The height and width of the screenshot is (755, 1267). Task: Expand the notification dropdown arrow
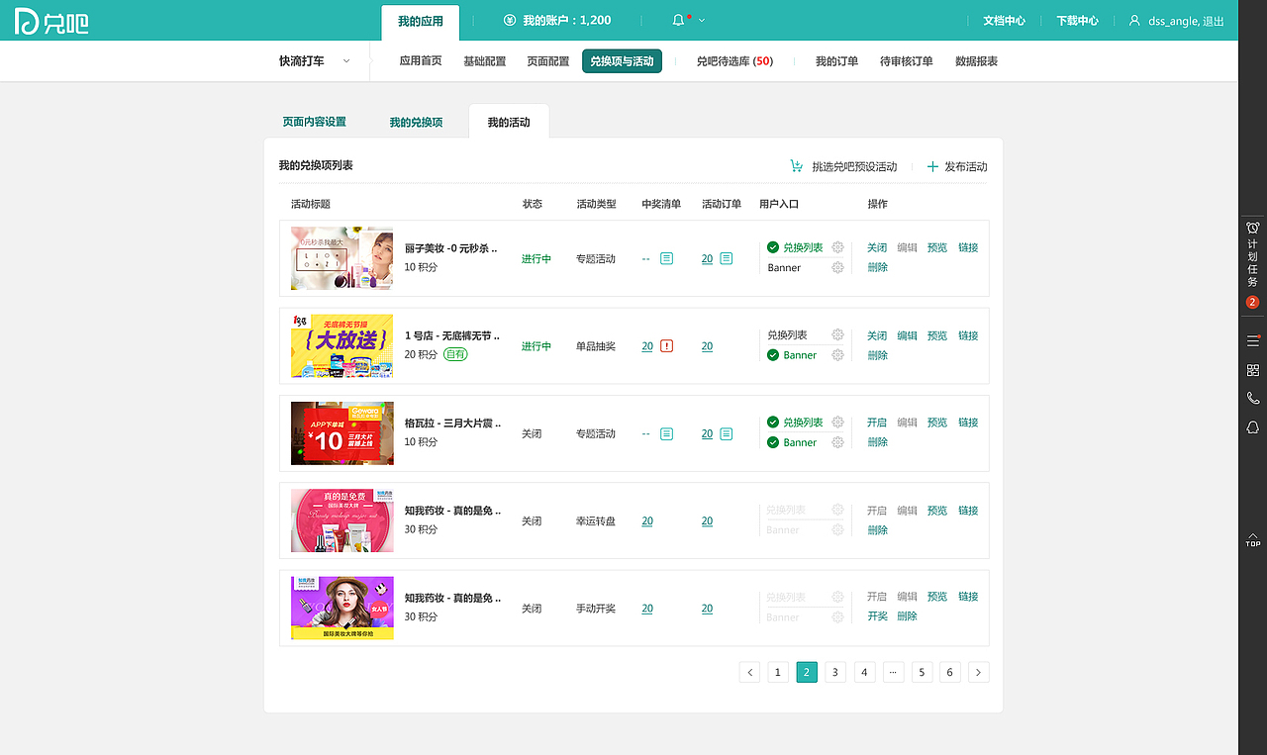click(x=702, y=20)
